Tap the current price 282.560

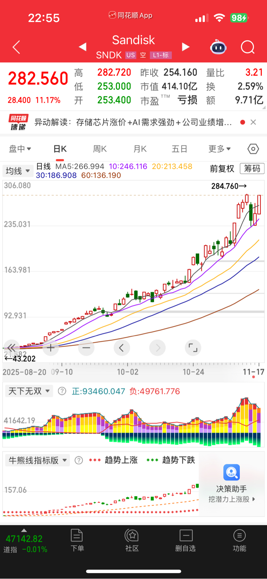point(38,78)
